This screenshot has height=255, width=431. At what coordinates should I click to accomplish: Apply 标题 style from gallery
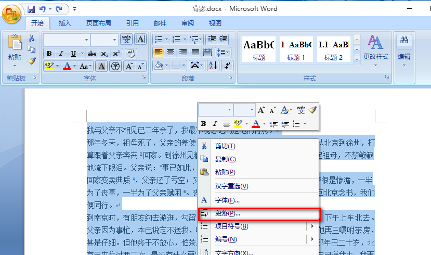click(259, 49)
